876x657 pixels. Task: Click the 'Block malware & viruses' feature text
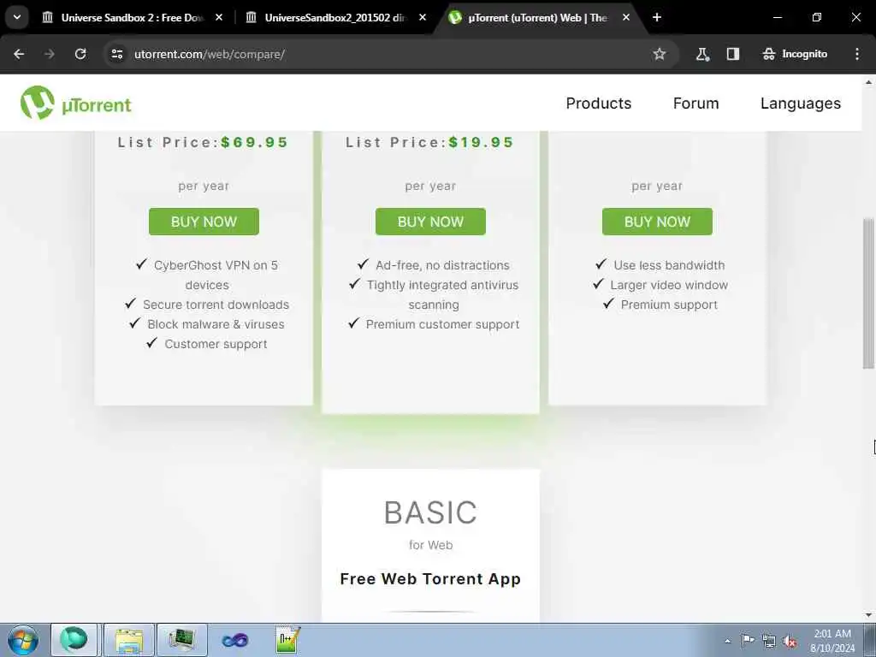[x=216, y=324]
